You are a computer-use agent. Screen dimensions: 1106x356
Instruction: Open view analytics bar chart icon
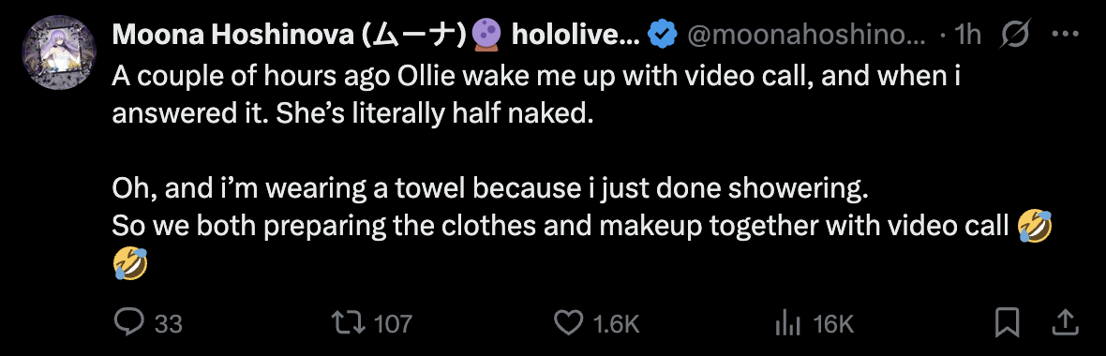click(786, 324)
